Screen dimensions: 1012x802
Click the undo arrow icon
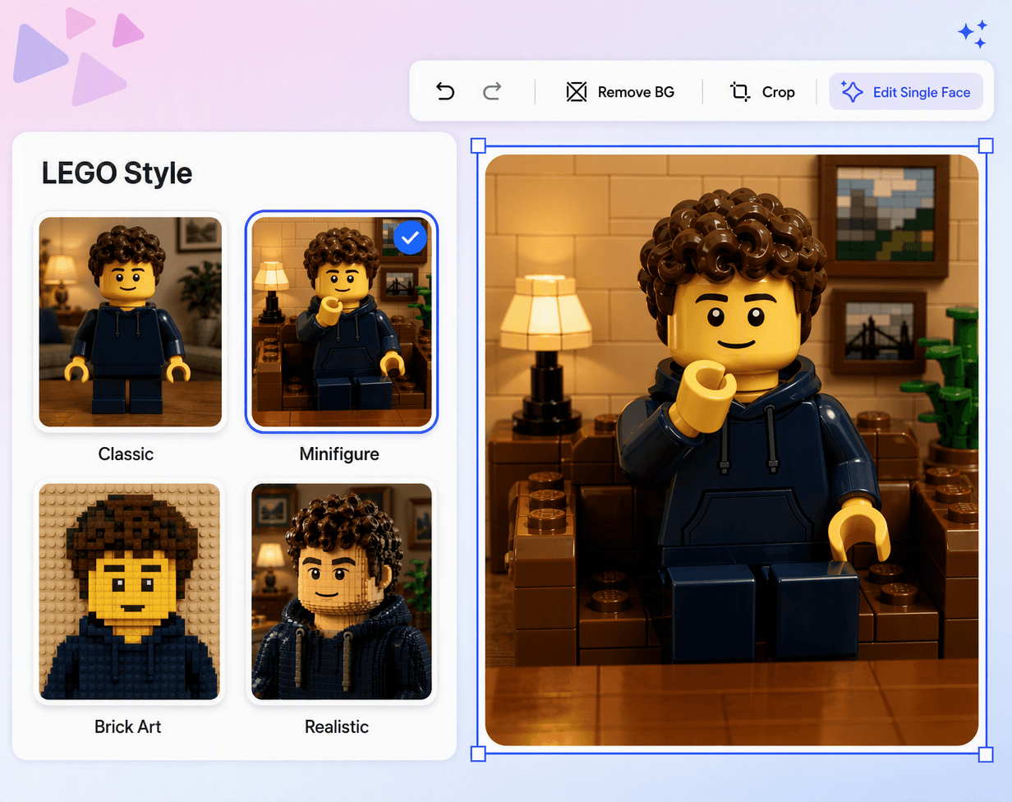click(444, 91)
